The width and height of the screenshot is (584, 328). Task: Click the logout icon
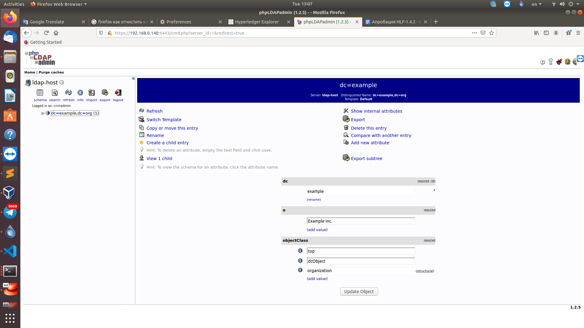(118, 93)
